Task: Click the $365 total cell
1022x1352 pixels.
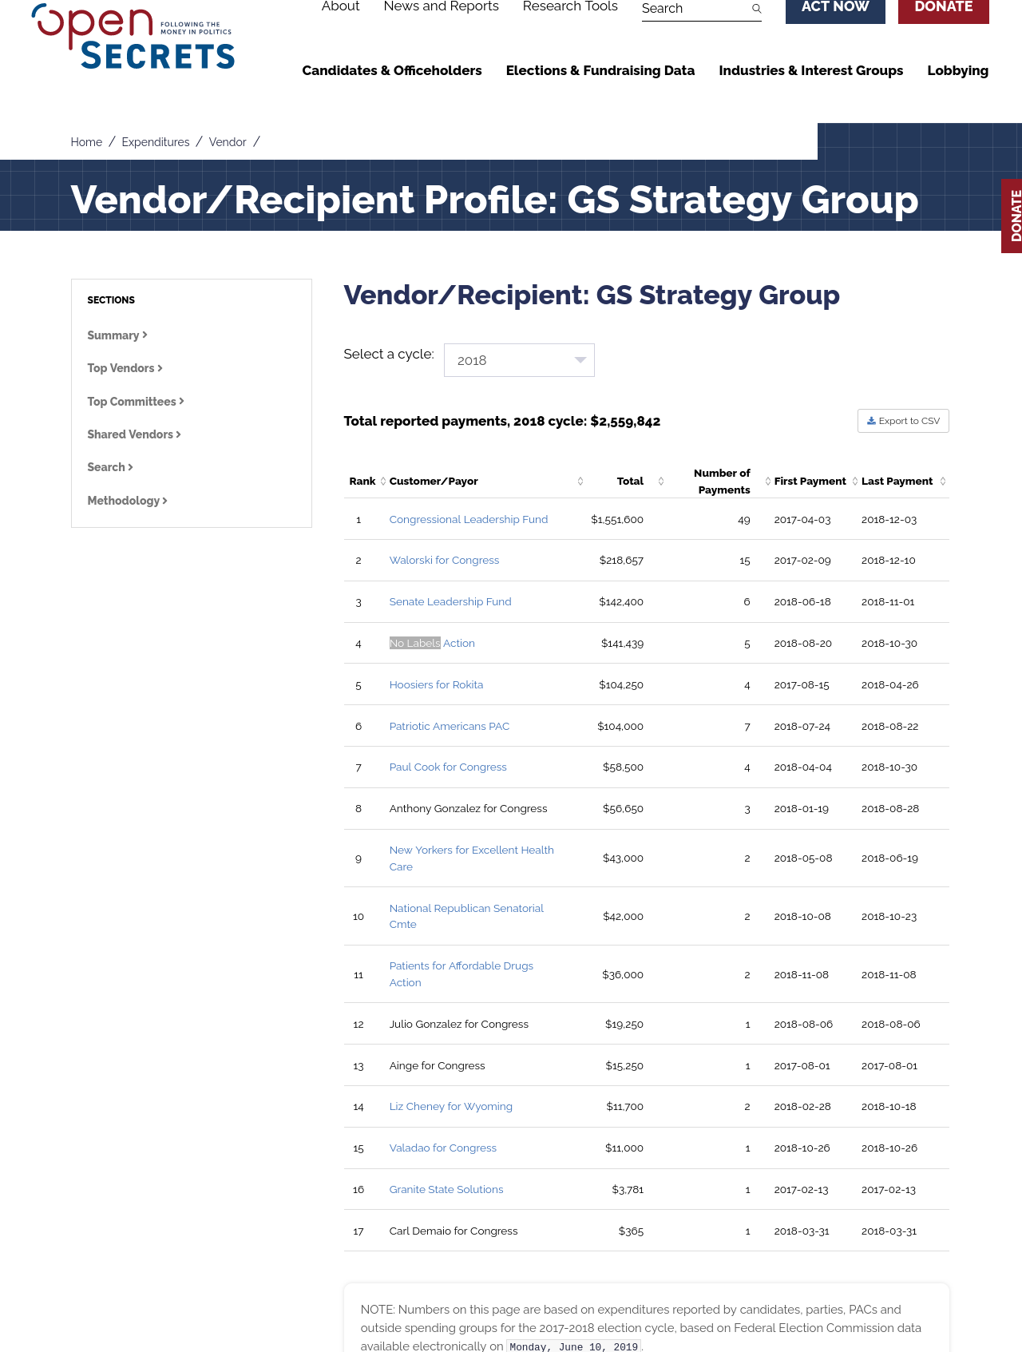Action: coord(631,1231)
